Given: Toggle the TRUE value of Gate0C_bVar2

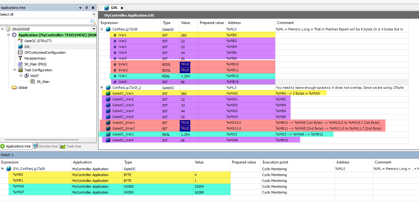Looking at the screenshot, I should (x=185, y=128).
